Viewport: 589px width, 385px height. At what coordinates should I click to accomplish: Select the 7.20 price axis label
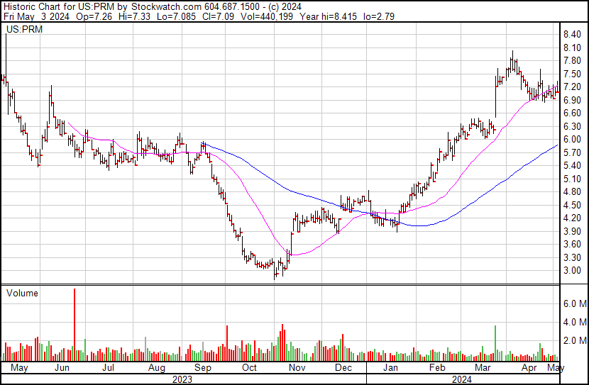(572, 87)
